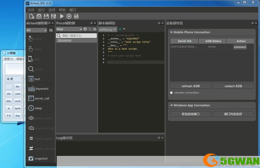The height and width of the screenshot is (168, 260).
Task: Select the 度 radio button in Calculator
Action: (x=8, y=79)
